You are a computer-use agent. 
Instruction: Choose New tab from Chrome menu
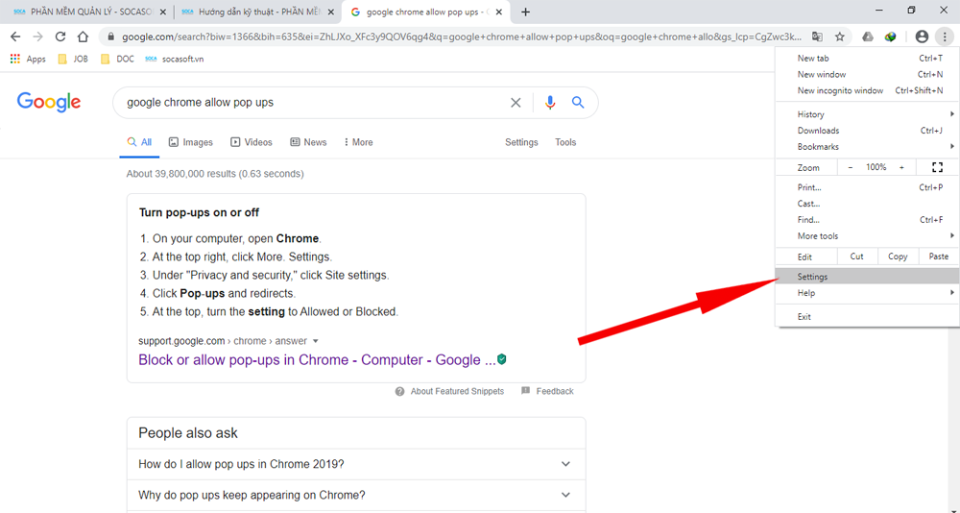[868, 59]
